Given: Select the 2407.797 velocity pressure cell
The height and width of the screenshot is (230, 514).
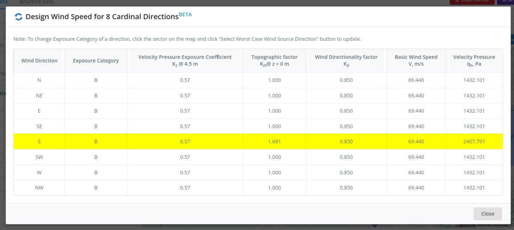Looking at the screenshot, I should [474, 141].
